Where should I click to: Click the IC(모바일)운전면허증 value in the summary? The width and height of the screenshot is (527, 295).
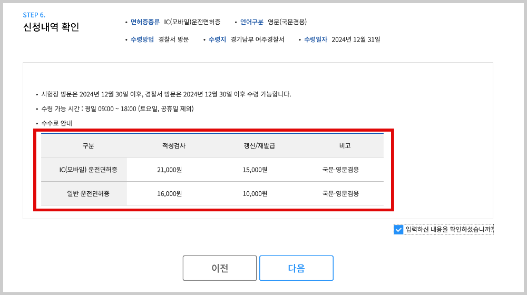click(192, 22)
